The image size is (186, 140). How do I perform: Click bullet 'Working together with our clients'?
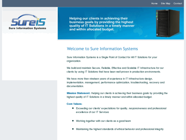[x=103, y=121]
